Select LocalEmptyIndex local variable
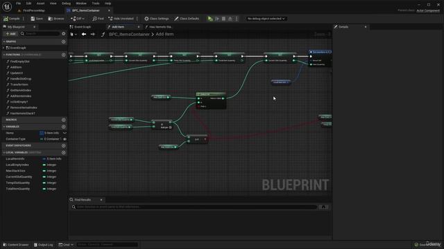This screenshot has height=249, width=444. [x=17, y=165]
